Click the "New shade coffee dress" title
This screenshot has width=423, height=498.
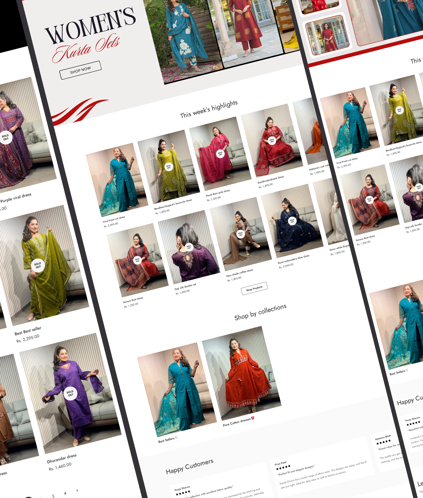(x=240, y=273)
